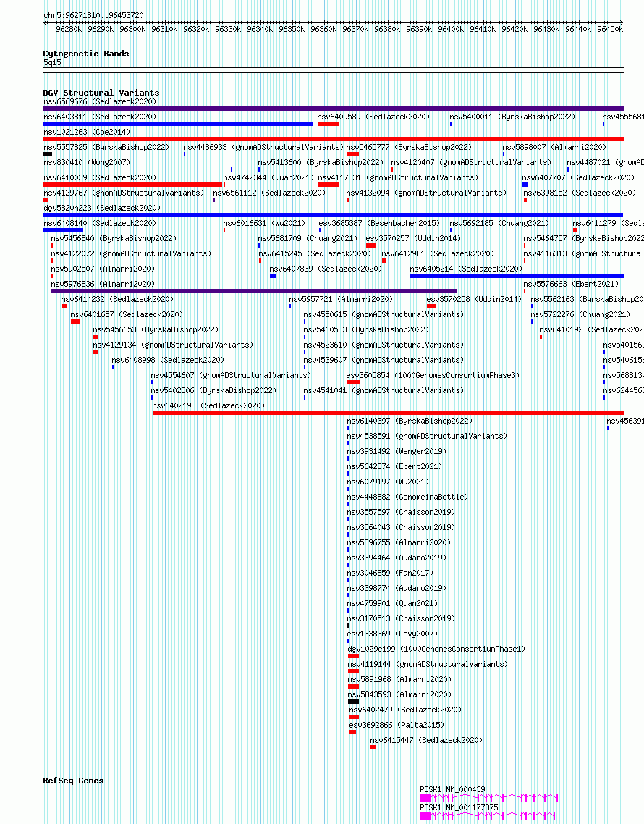
Task: Open nsv4486933 (gnomADStructuralVariants) entry
Action: tap(263, 147)
